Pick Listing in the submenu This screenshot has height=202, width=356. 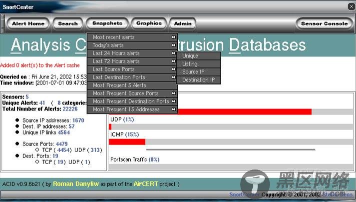coord(198,63)
